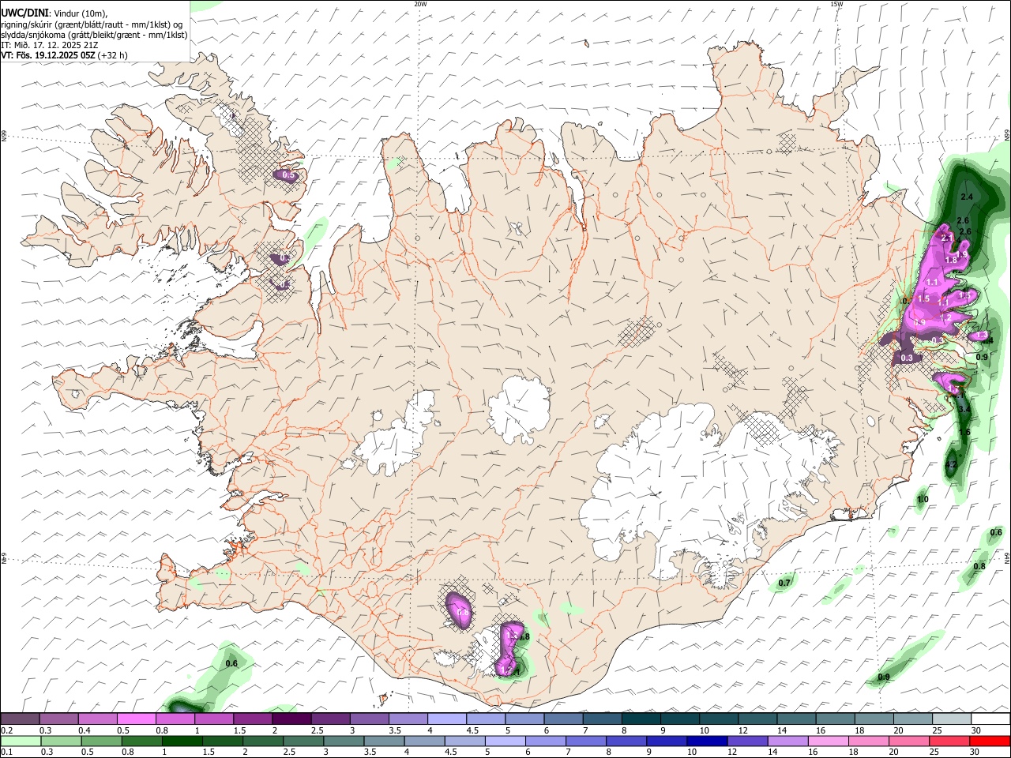Viewport: 1011px width, 758px height.
Task: Select the bright pink 0.5 swatch in the top legend row
Action: point(137,719)
